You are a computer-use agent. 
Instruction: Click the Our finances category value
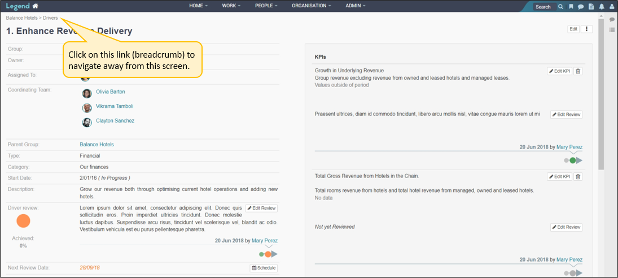pyautogui.click(x=94, y=167)
